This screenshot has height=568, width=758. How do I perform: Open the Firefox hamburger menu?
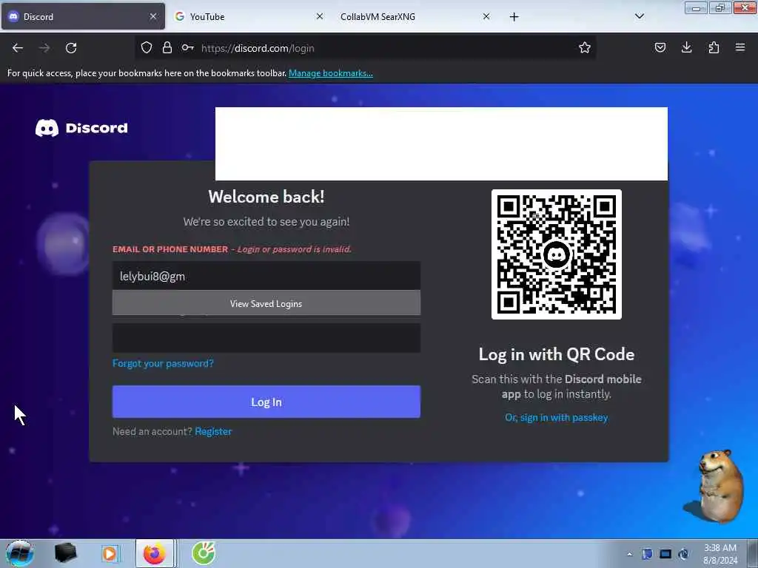click(x=740, y=47)
